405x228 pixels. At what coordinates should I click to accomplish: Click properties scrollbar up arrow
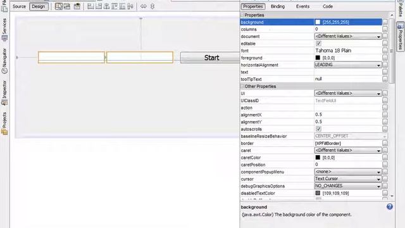pos(392,15)
